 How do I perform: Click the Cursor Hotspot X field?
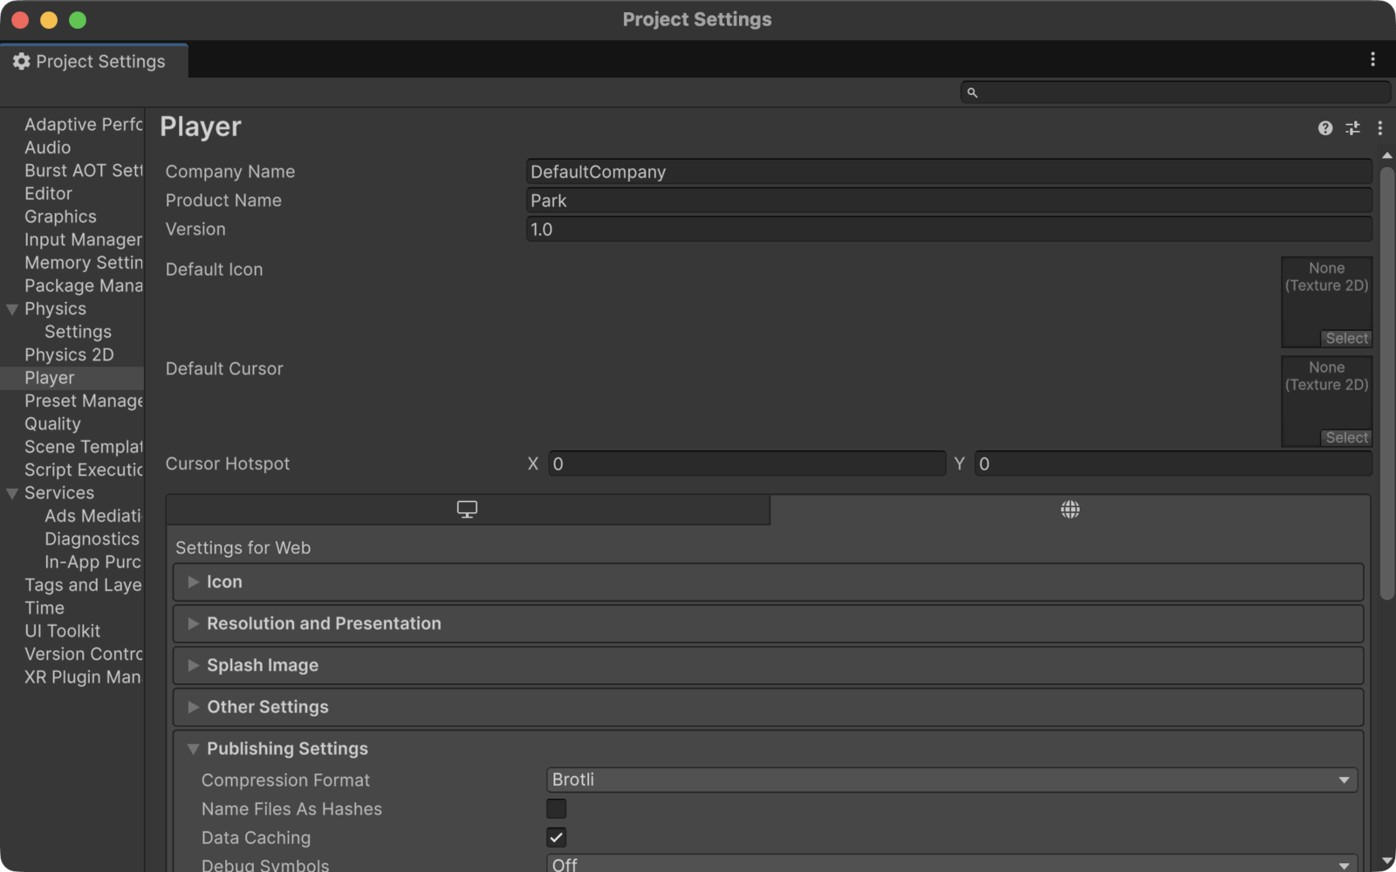pyautogui.click(x=747, y=463)
